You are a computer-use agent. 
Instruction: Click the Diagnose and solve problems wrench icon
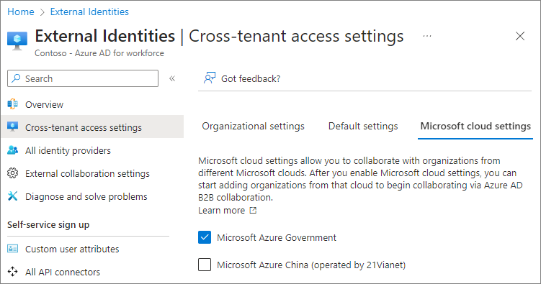click(13, 196)
